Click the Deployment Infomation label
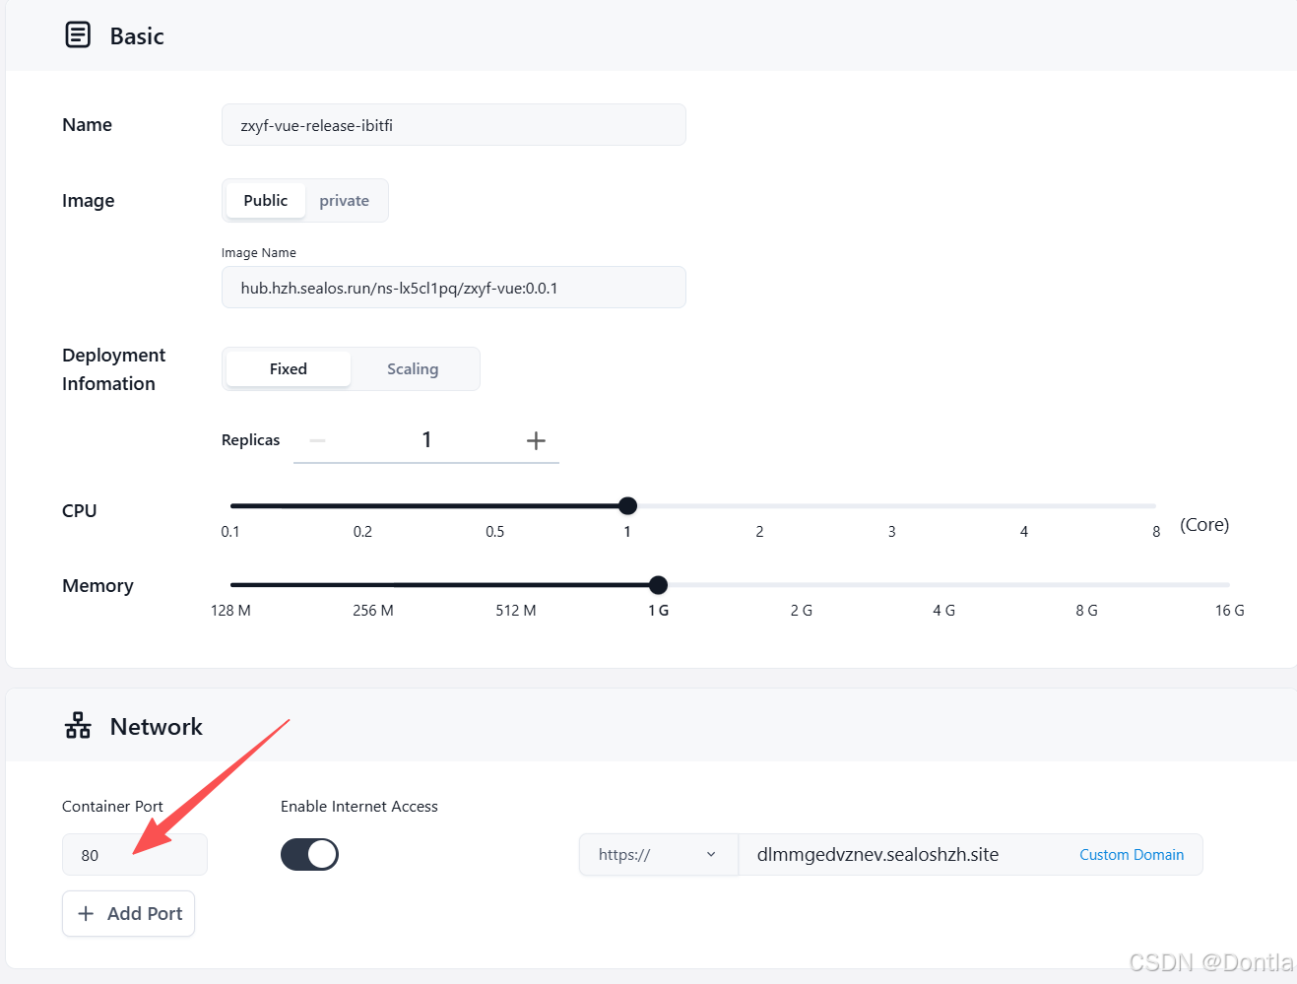 coord(113,369)
